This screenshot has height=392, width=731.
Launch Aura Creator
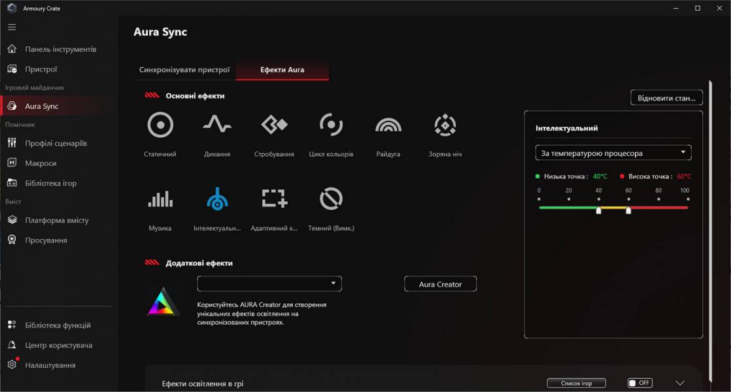(x=440, y=284)
